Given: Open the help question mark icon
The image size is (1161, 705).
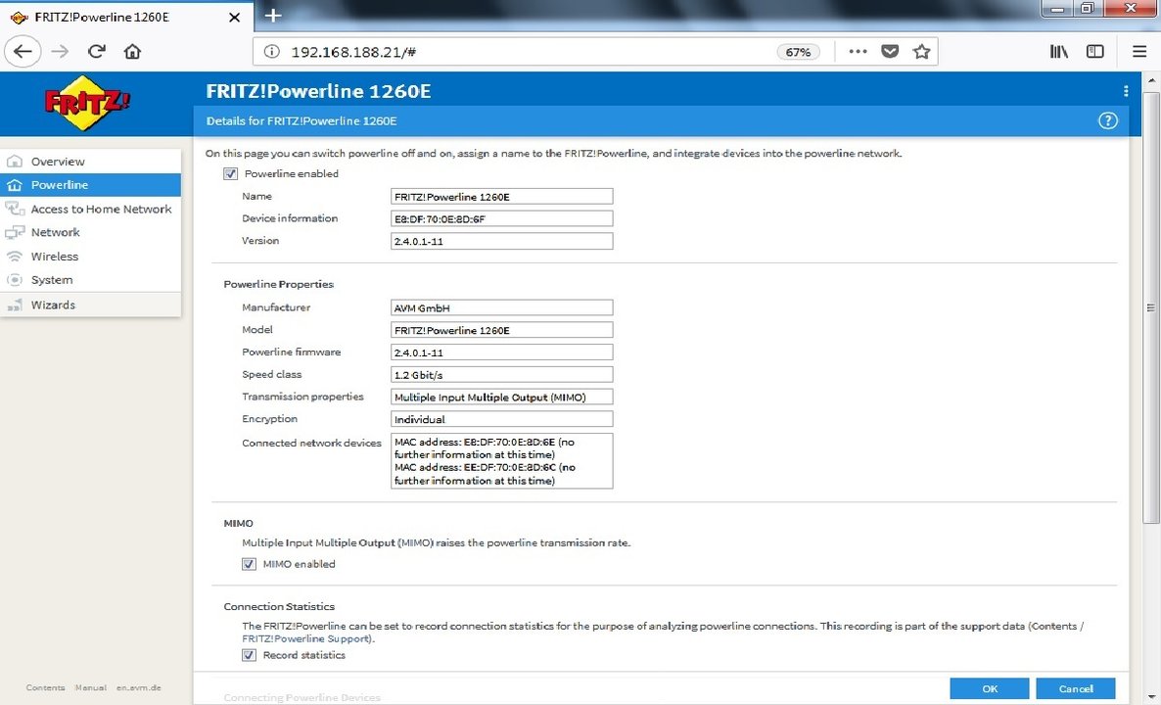Looking at the screenshot, I should [x=1108, y=120].
